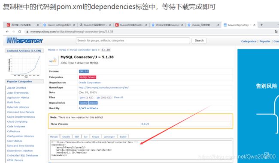Select the Gradle snippet tab

click(66, 136)
